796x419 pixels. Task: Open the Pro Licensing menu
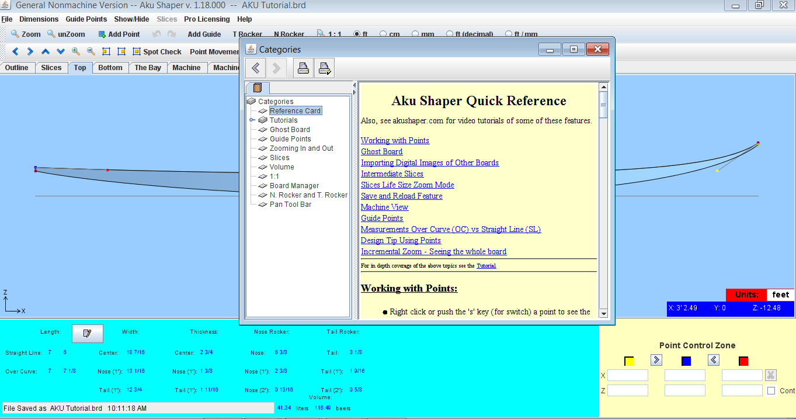[207, 19]
